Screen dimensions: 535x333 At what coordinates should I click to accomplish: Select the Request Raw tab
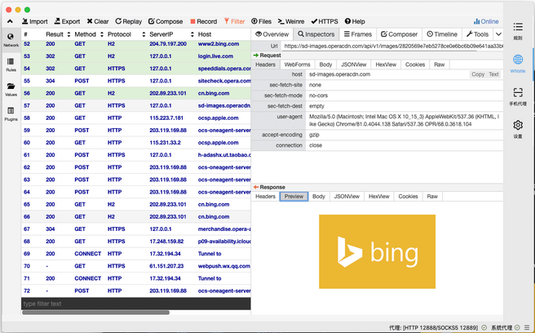tap(439, 64)
